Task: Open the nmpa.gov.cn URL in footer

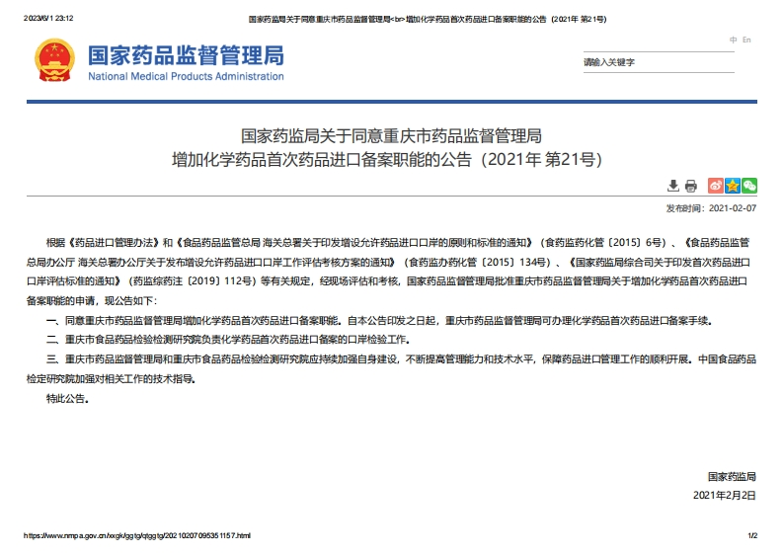Action: pyautogui.click(x=138, y=535)
